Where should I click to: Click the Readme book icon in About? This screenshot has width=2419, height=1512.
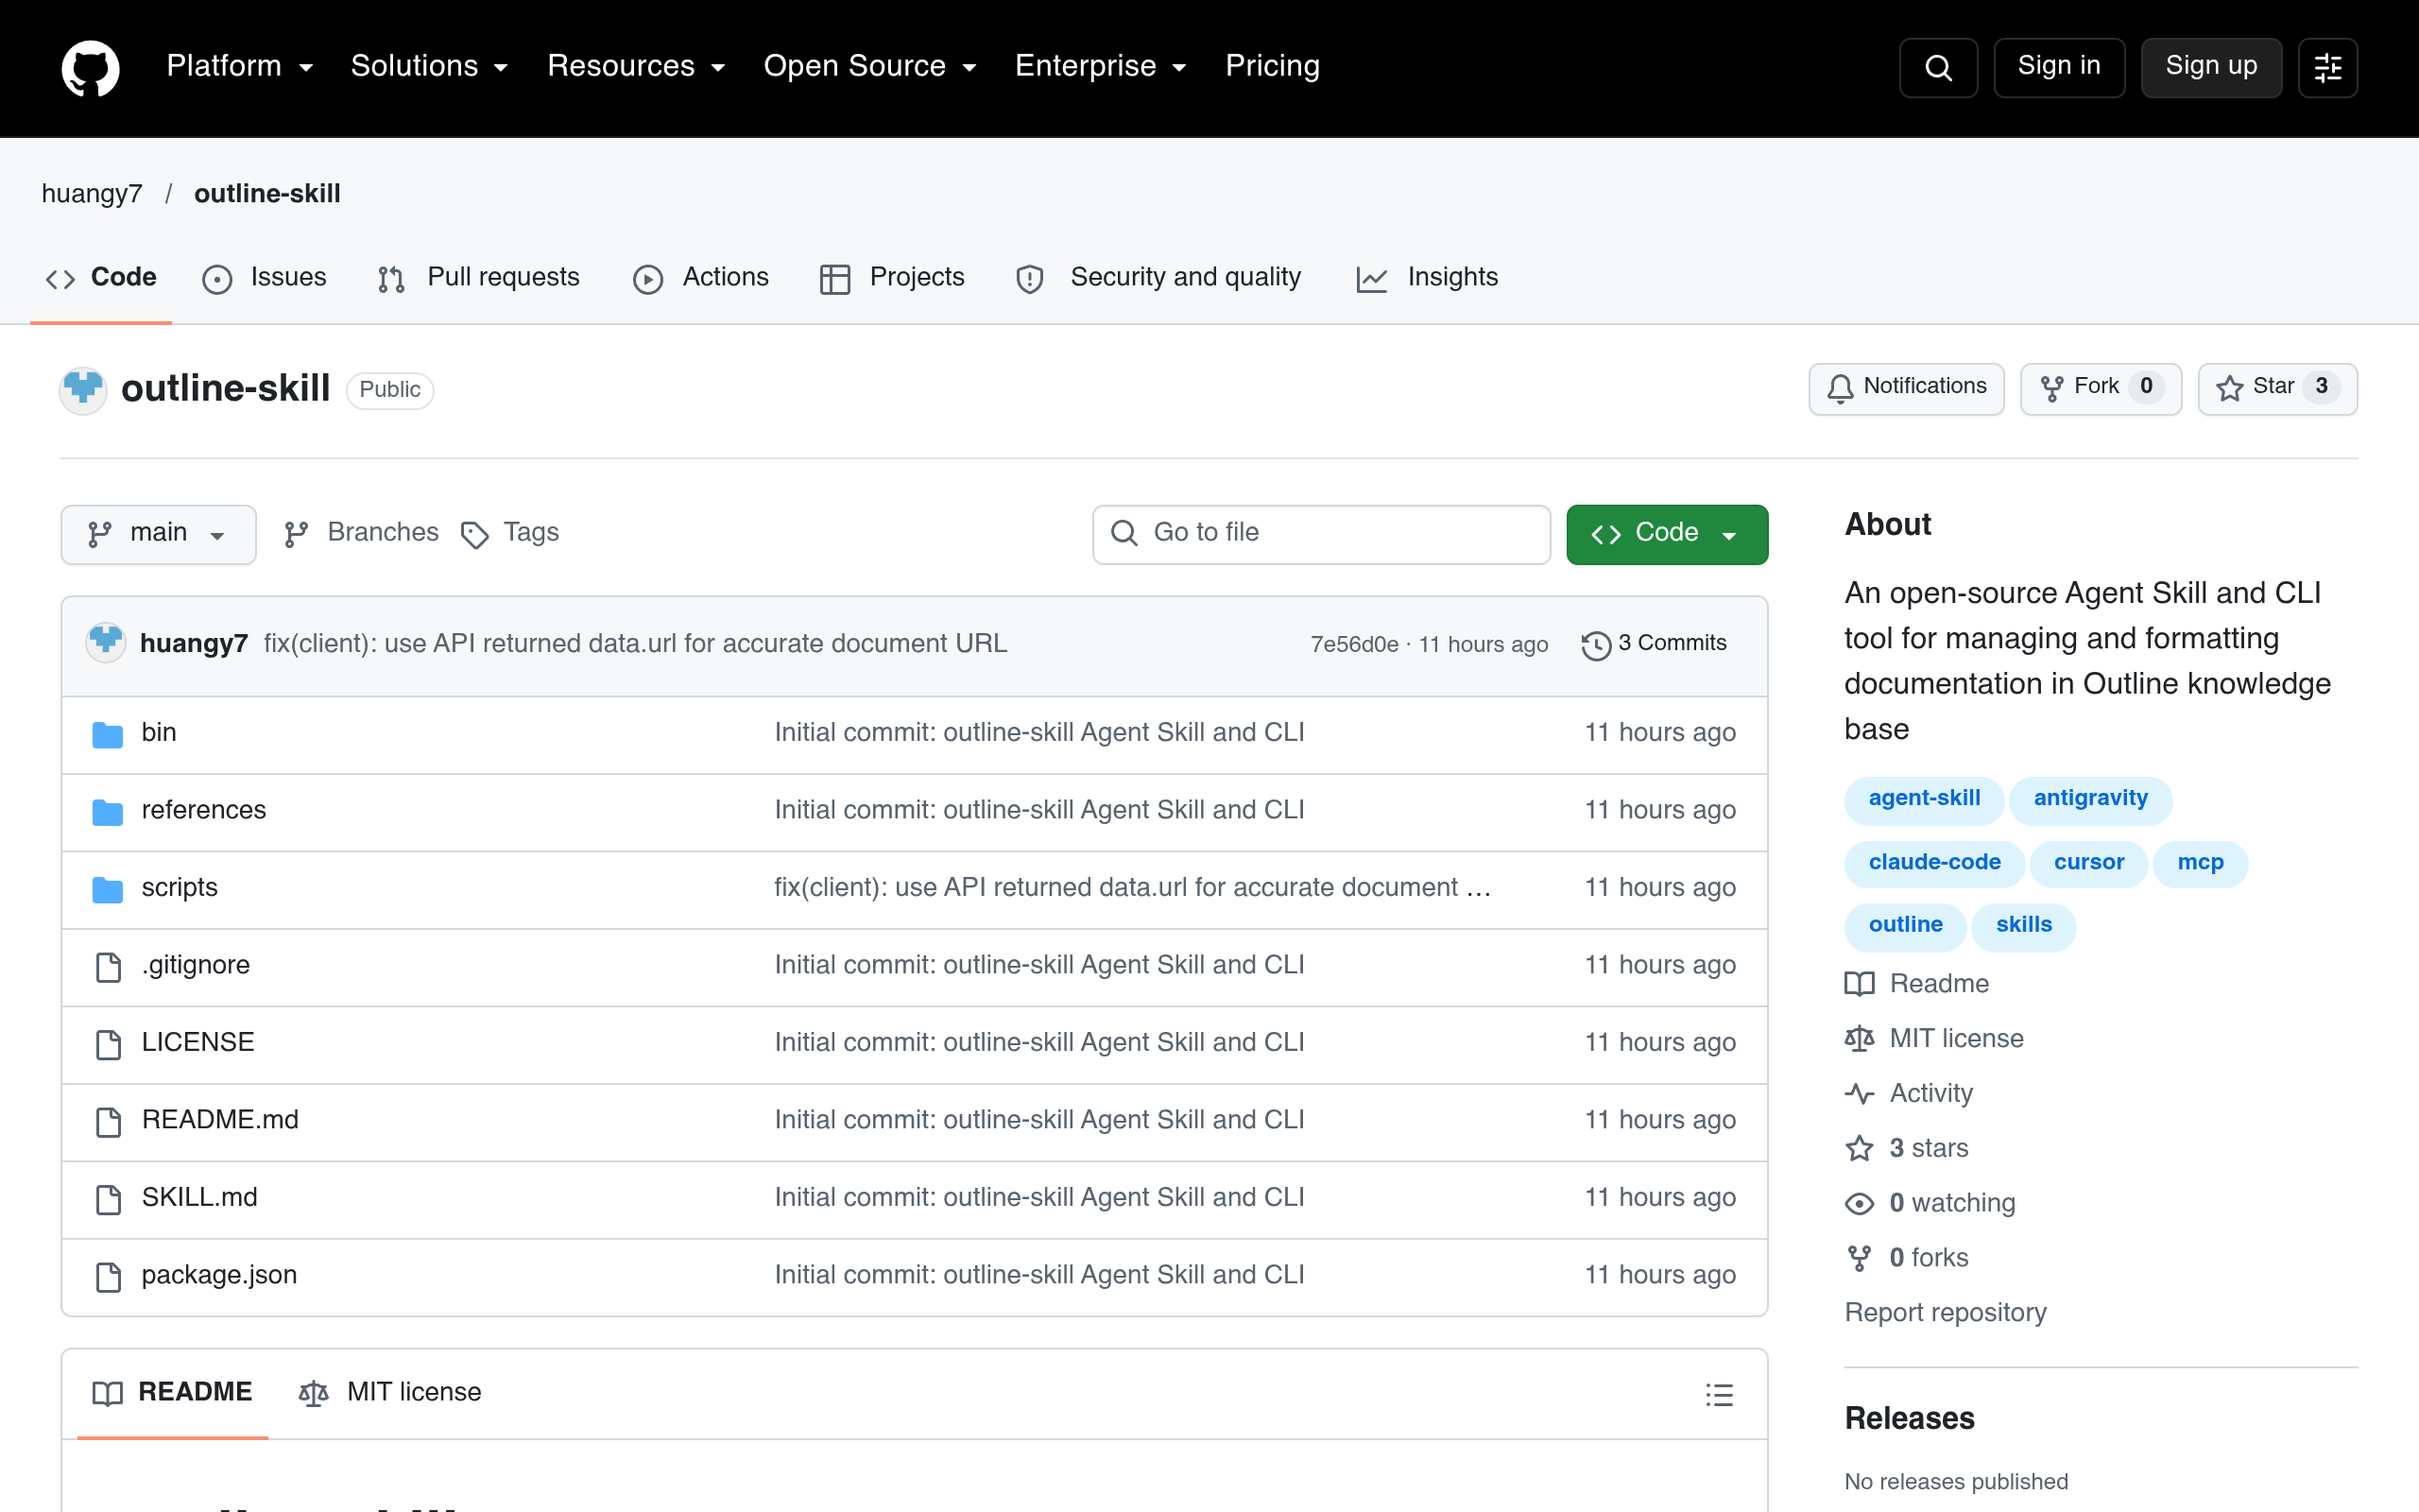click(x=1860, y=984)
